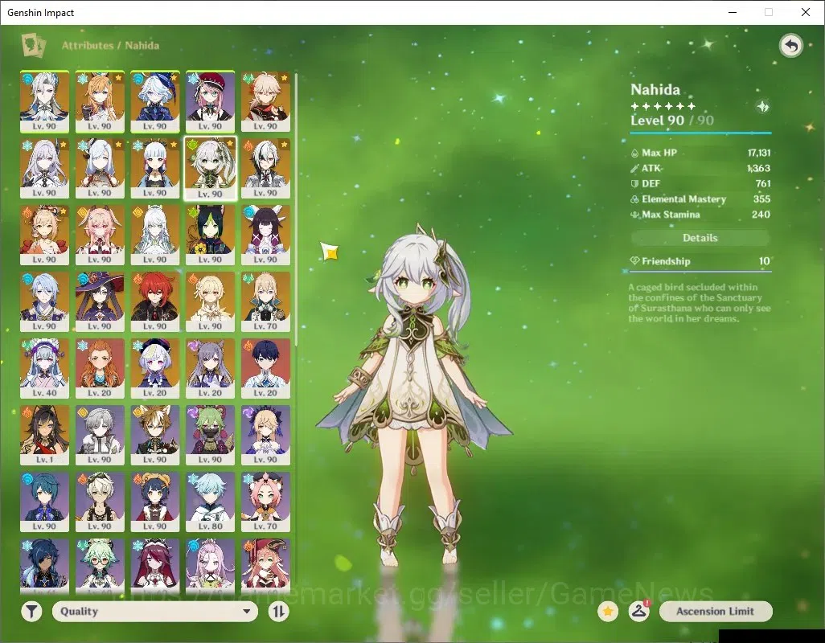Click the Attributes / Nahida breadcrumb
825x643 pixels.
coord(110,45)
